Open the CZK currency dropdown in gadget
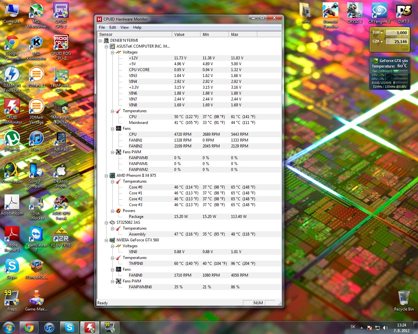Viewport: 418px width, 334px height. pos(378,41)
